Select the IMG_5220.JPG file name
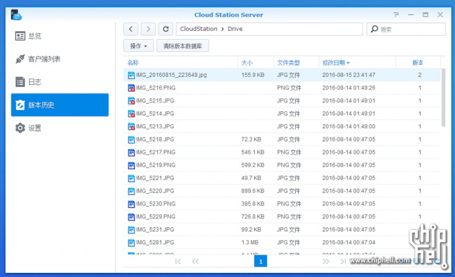The image size is (455, 277). click(x=155, y=191)
